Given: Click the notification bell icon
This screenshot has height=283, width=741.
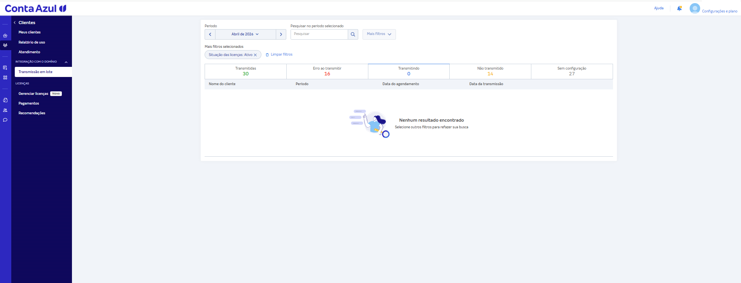Looking at the screenshot, I should point(679,8).
